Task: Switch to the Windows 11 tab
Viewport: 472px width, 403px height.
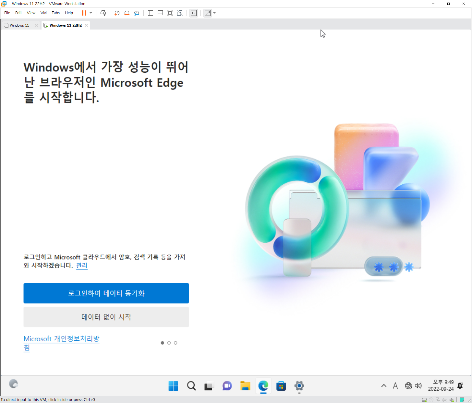Action: [x=19, y=25]
